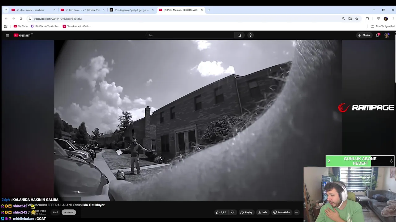
Task: Switch to Ben Fero 3 2 1 tab
Action: (82, 10)
